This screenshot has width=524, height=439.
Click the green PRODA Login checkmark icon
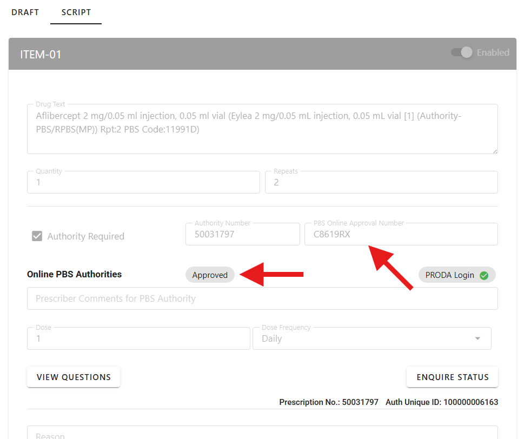[x=484, y=275]
